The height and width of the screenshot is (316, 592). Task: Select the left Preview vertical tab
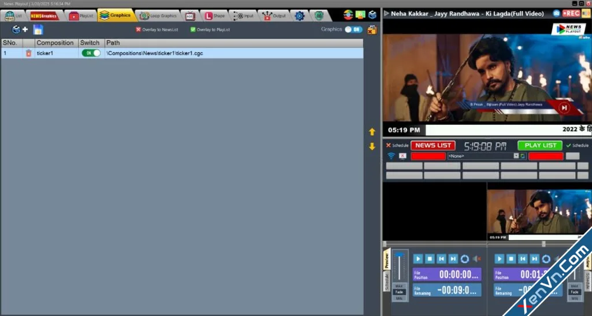tap(387, 259)
